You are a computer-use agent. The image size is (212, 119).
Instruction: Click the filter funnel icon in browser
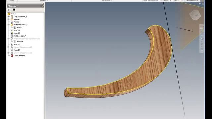click(9, 10)
